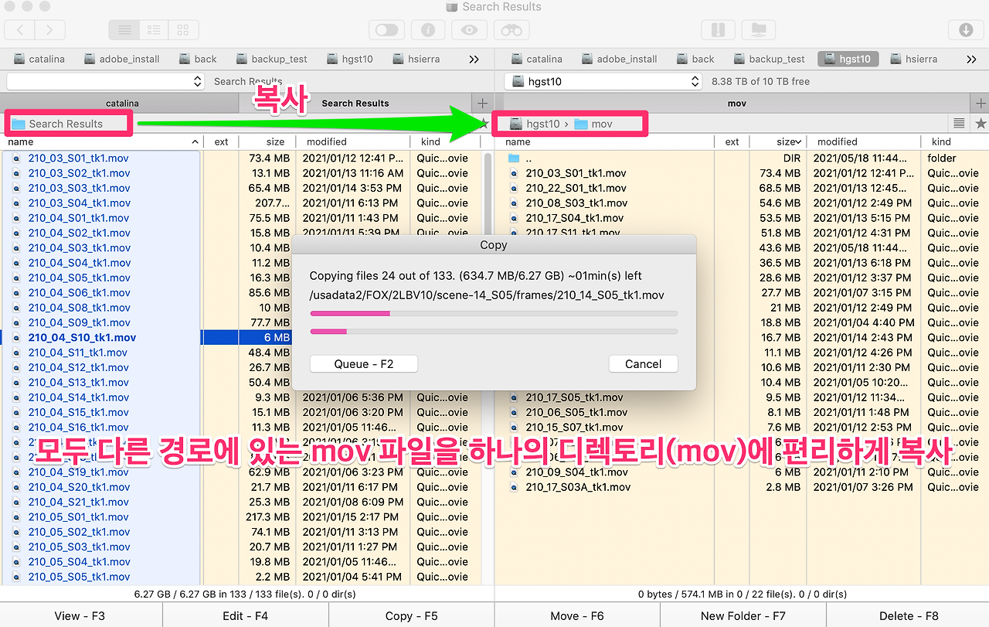989x627 pixels.
Task: Click Delete - F8 button
Action: click(x=909, y=615)
